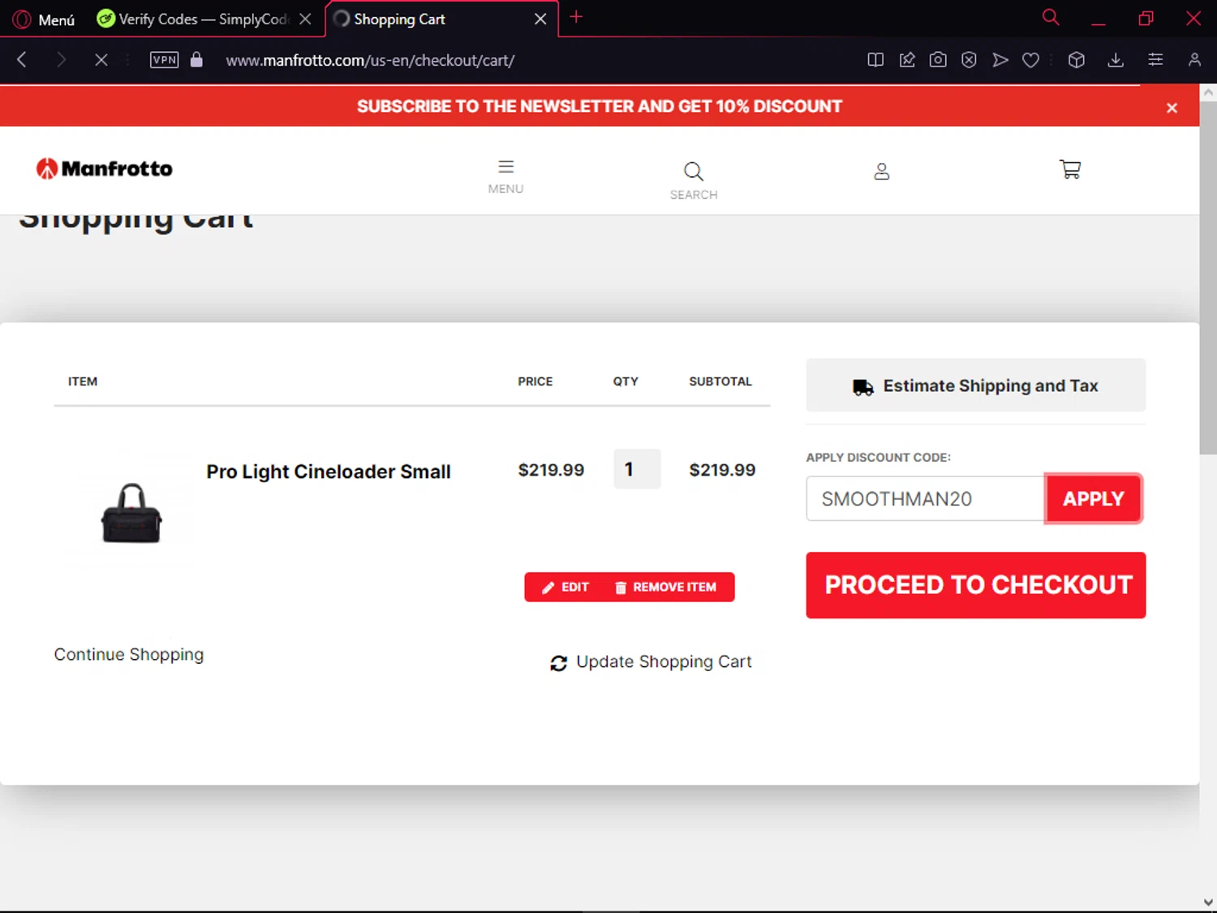This screenshot has width=1217, height=913.
Task: Click the scrollbar down arrow
Action: tap(1208, 902)
